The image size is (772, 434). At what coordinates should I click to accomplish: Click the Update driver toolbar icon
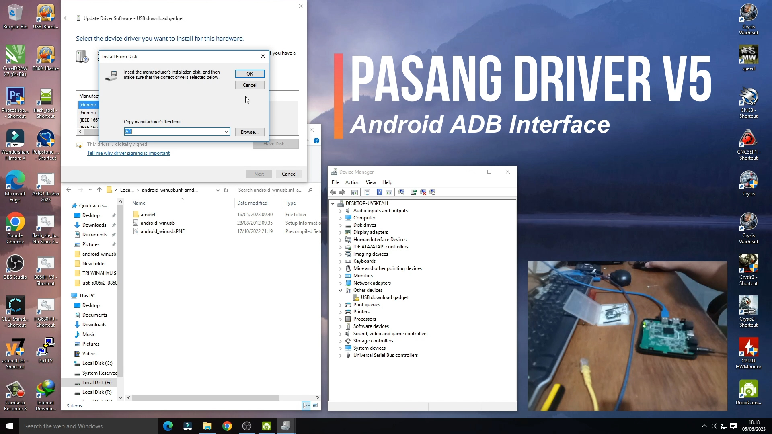414,192
